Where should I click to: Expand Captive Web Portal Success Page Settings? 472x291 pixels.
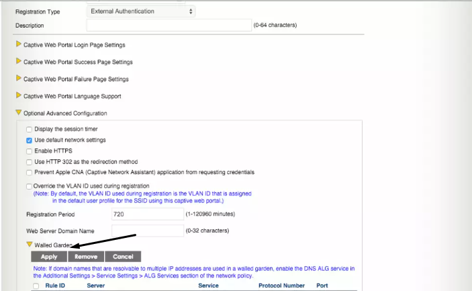19,61
